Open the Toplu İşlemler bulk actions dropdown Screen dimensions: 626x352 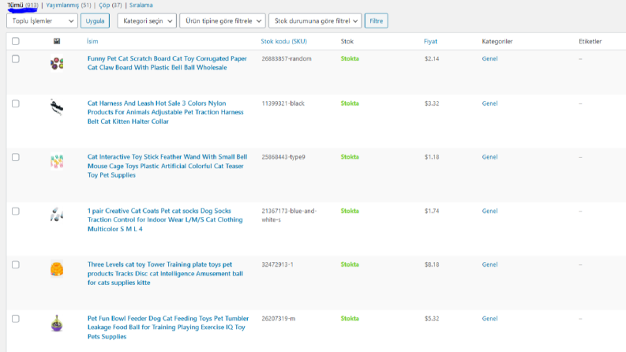42,21
